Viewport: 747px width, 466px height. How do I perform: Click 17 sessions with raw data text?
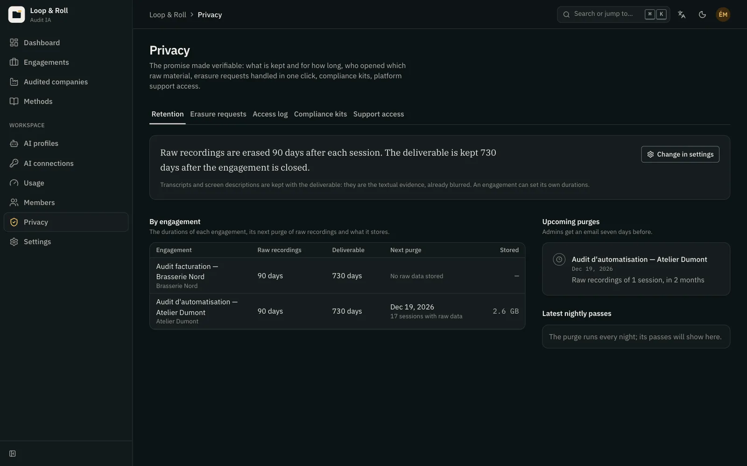pyautogui.click(x=426, y=316)
